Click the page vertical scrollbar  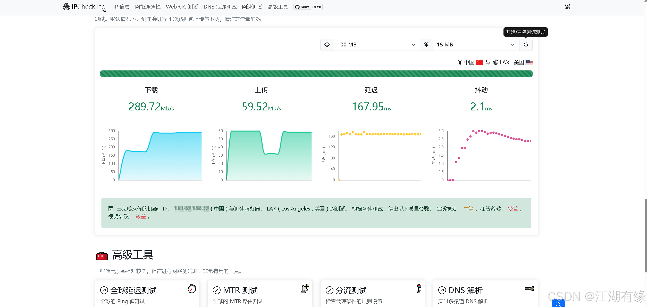645,235
